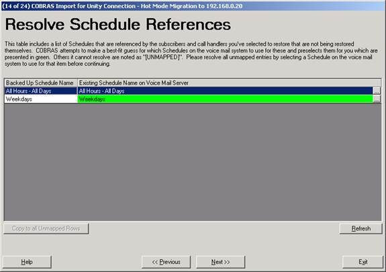Screen dimensions: 386x272
Task: Click the Refresh button
Action: pos(360,228)
